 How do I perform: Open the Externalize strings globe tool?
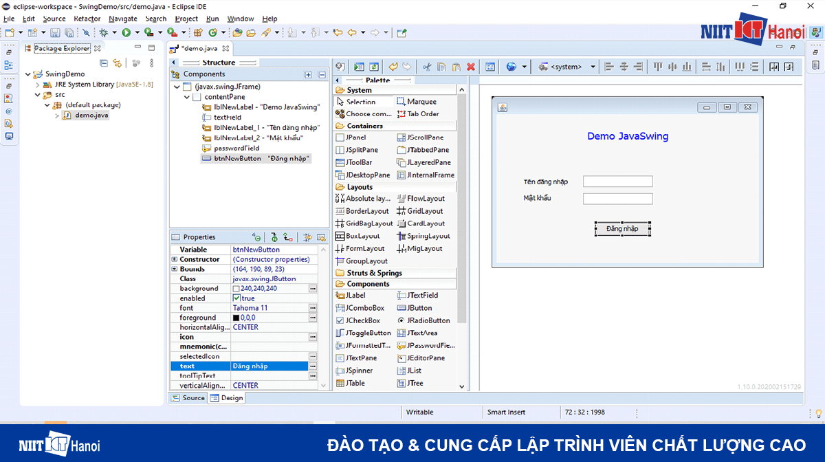tap(511, 67)
